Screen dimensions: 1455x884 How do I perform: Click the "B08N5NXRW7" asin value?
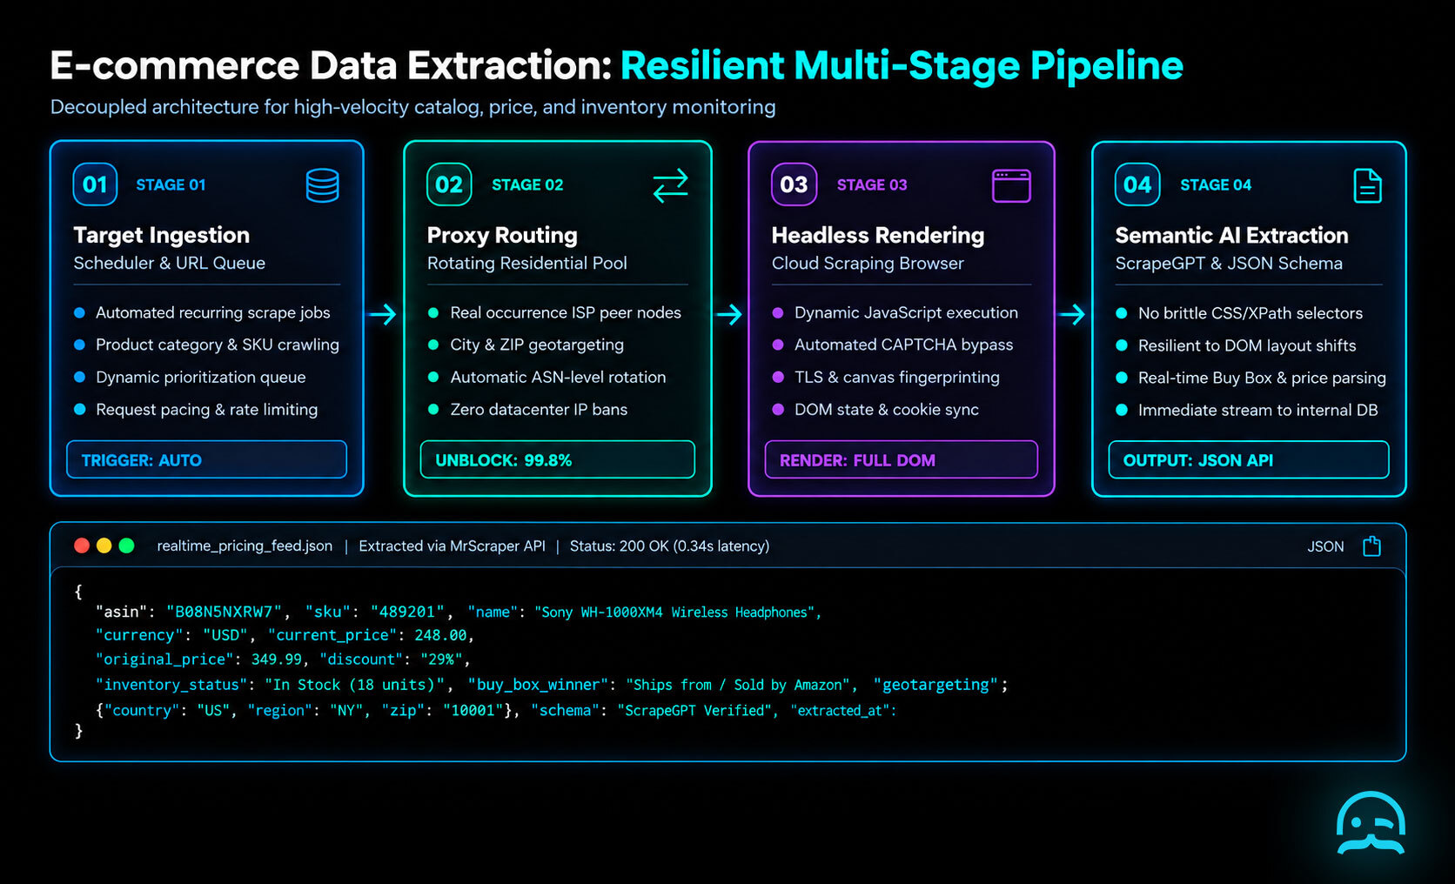(224, 612)
